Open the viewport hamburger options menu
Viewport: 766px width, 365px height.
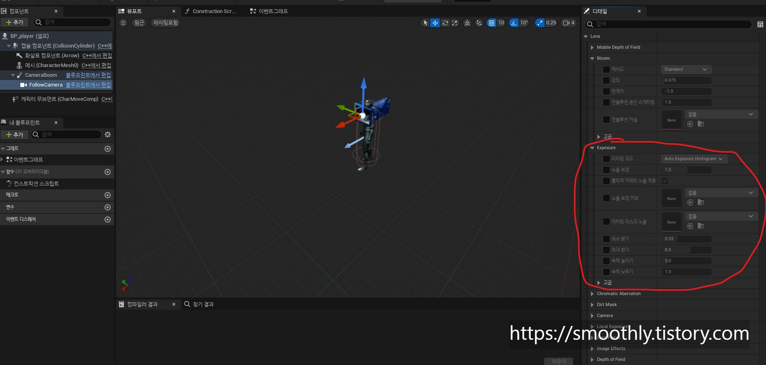(x=123, y=23)
